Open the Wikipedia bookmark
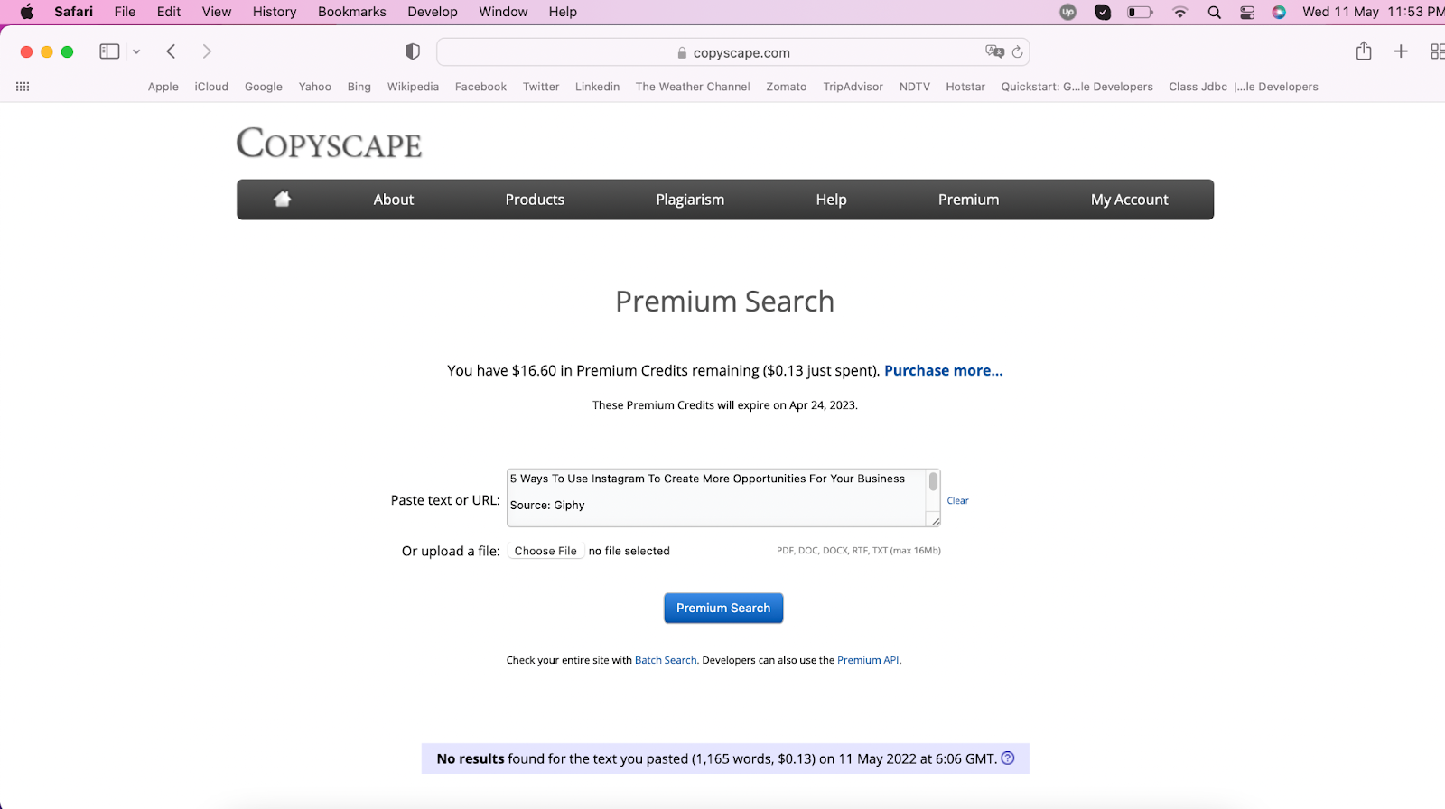The width and height of the screenshot is (1445, 809). tap(413, 87)
